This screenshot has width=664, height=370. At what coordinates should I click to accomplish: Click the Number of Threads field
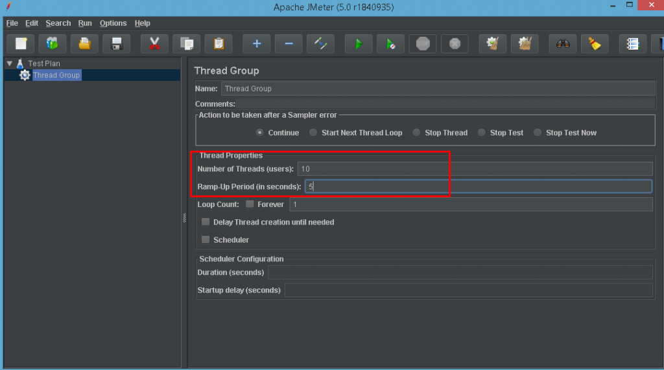click(x=475, y=169)
